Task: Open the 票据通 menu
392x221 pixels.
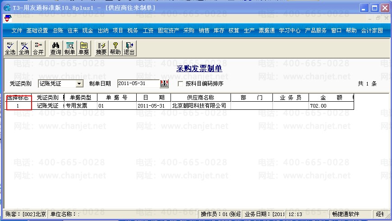Action: point(267,31)
